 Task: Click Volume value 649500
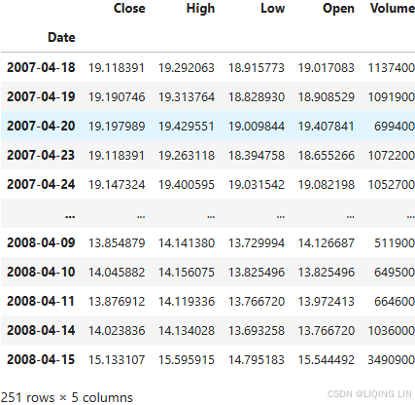395,273
